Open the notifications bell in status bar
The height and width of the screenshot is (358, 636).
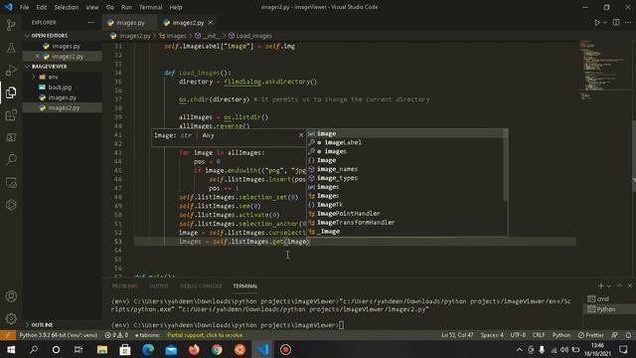click(x=628, y=335)
